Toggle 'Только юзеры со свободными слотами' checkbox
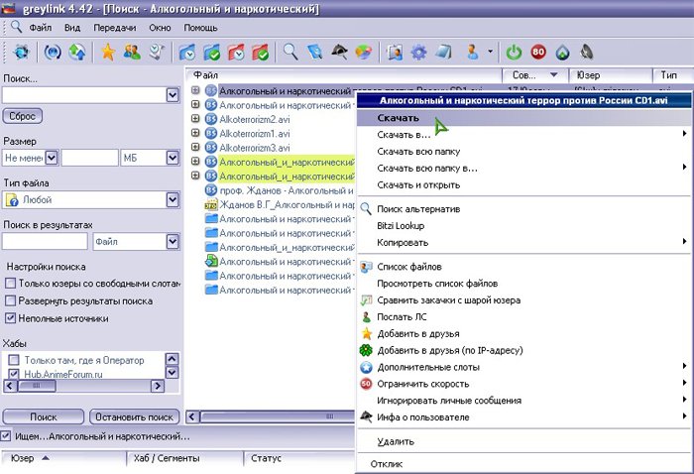 [x=10, y=284]
